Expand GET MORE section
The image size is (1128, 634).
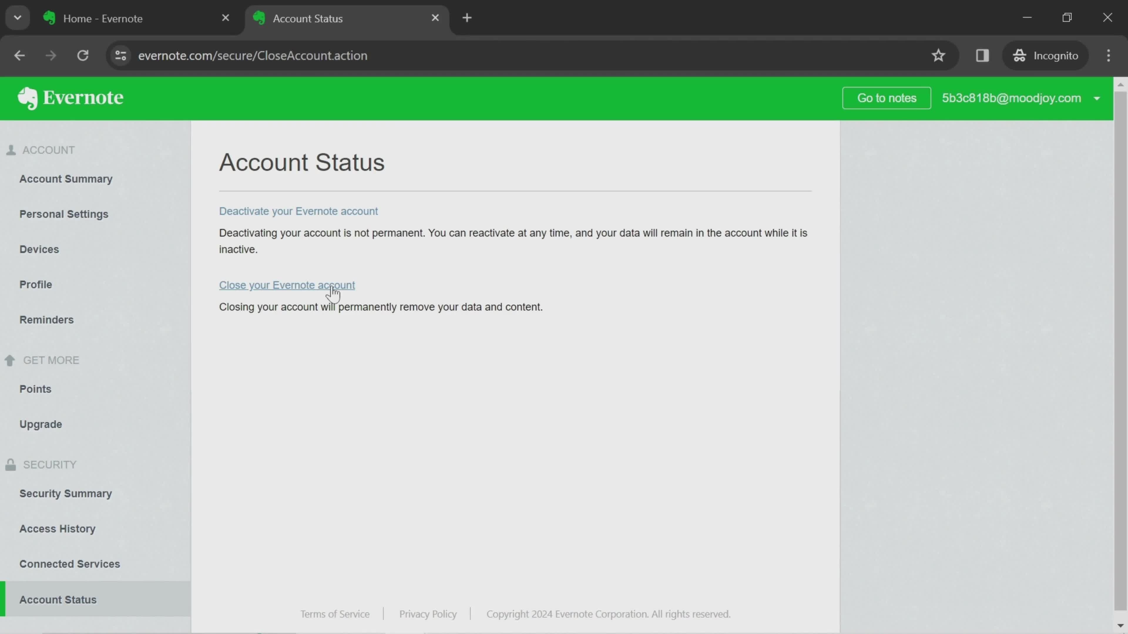point(50,360)
